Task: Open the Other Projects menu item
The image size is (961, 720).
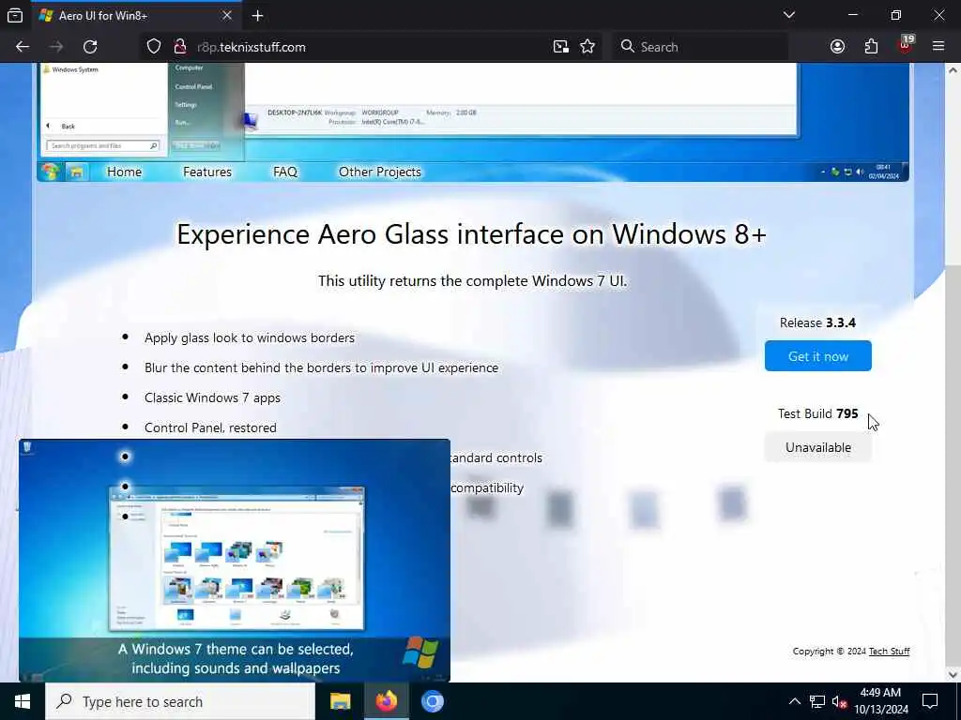Action: click(x=380, y=172)
